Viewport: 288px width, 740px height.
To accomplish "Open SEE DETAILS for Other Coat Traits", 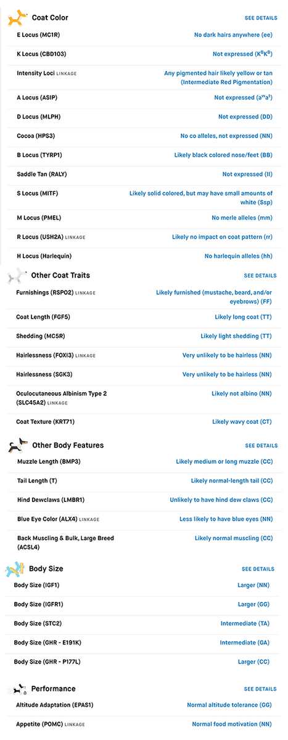I will 260,276.
